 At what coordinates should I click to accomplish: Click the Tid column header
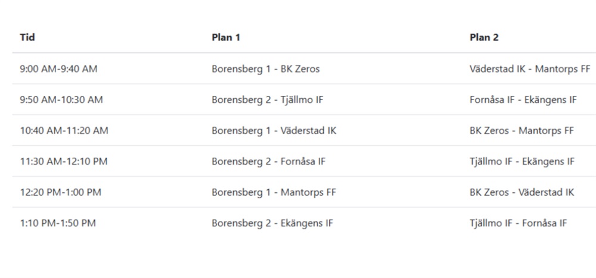pyautogui.click(x=27, y=38)
